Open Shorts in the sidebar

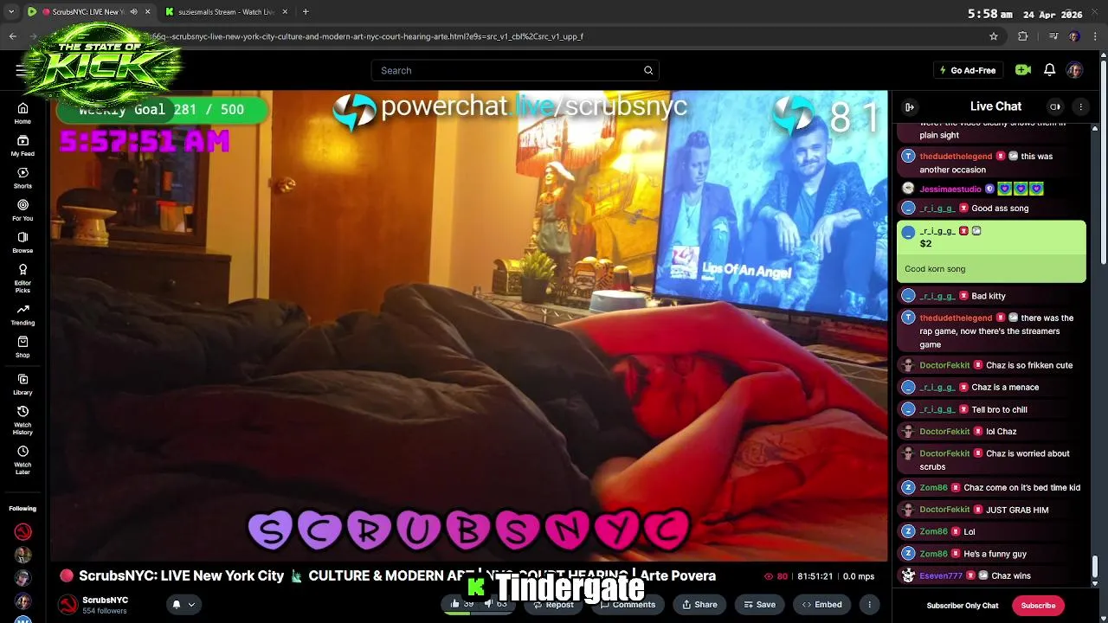point(23,178)
